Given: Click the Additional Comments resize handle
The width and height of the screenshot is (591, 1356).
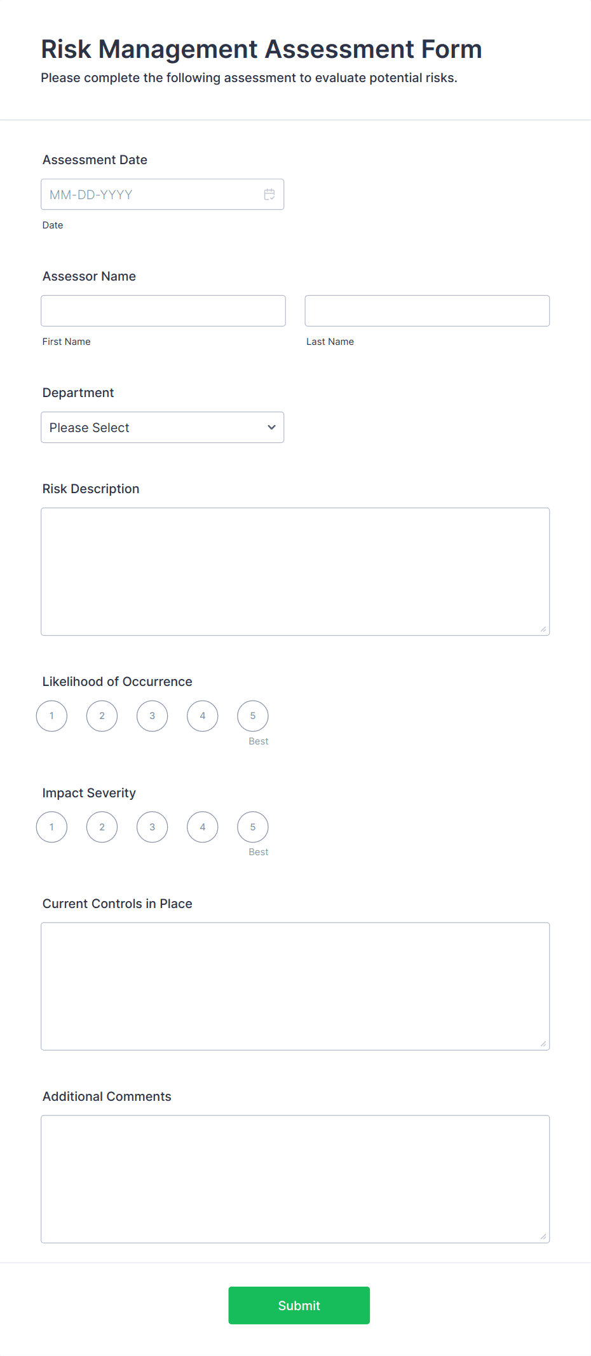Looking at the screenshot, I should tap(544, 1236).
